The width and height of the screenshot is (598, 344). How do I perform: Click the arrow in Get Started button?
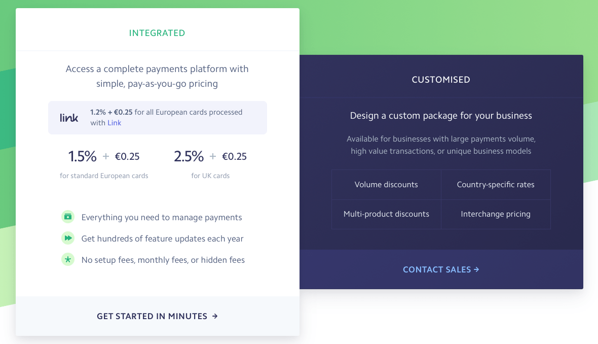(215, 316)
